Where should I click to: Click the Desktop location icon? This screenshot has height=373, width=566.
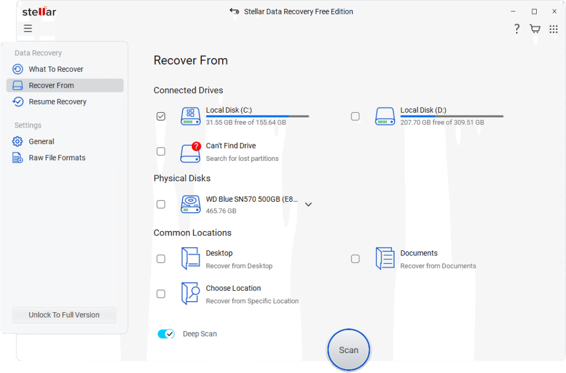(191, 259)
